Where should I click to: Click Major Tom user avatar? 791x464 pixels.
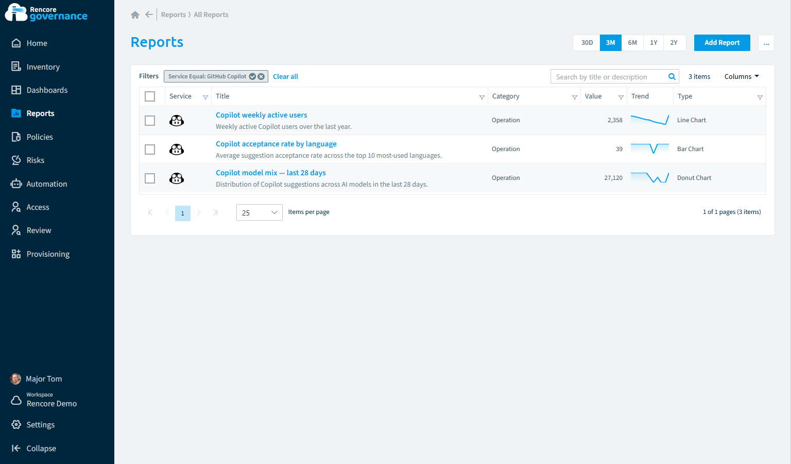click(16, 379)
